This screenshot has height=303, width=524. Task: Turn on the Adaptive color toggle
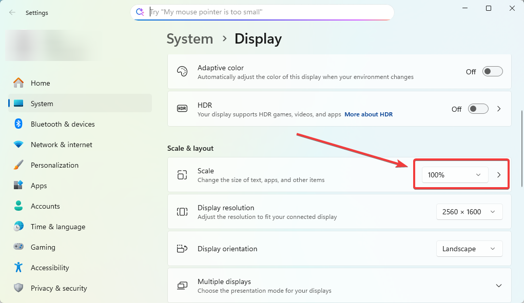coord(492,72)
